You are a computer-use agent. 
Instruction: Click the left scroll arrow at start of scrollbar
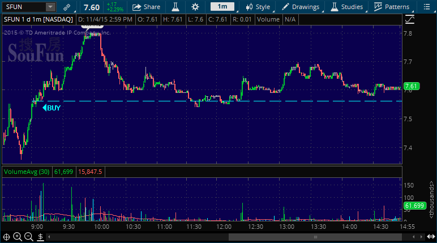coord(49,237)
